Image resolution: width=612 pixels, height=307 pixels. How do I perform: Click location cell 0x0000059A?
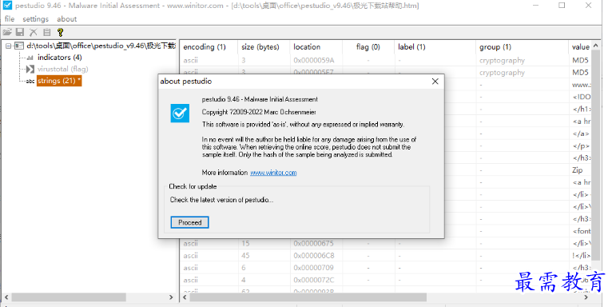(314, 60)
